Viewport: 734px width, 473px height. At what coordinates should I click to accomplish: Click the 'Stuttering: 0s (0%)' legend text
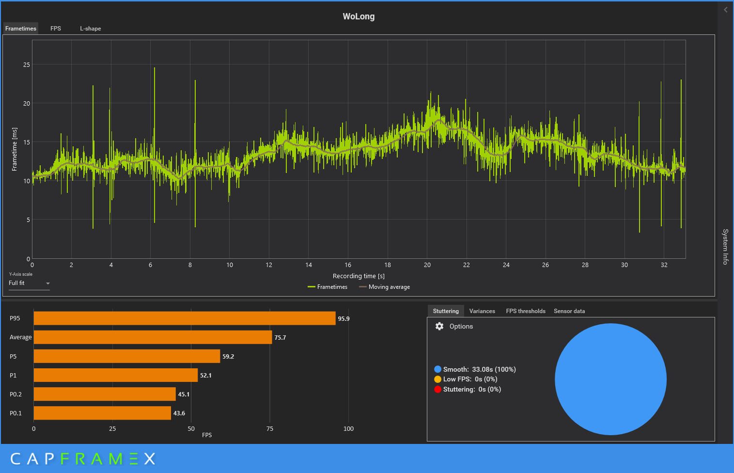(472, 389)
